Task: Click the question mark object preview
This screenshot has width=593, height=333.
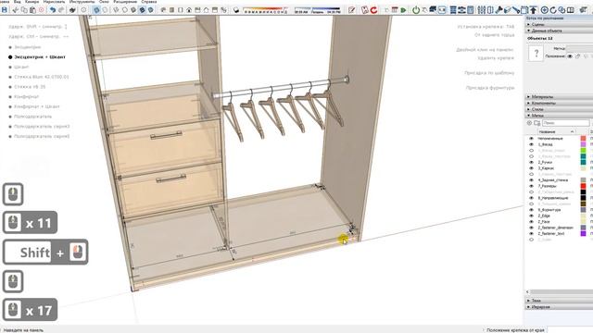Action: (536, 54)
